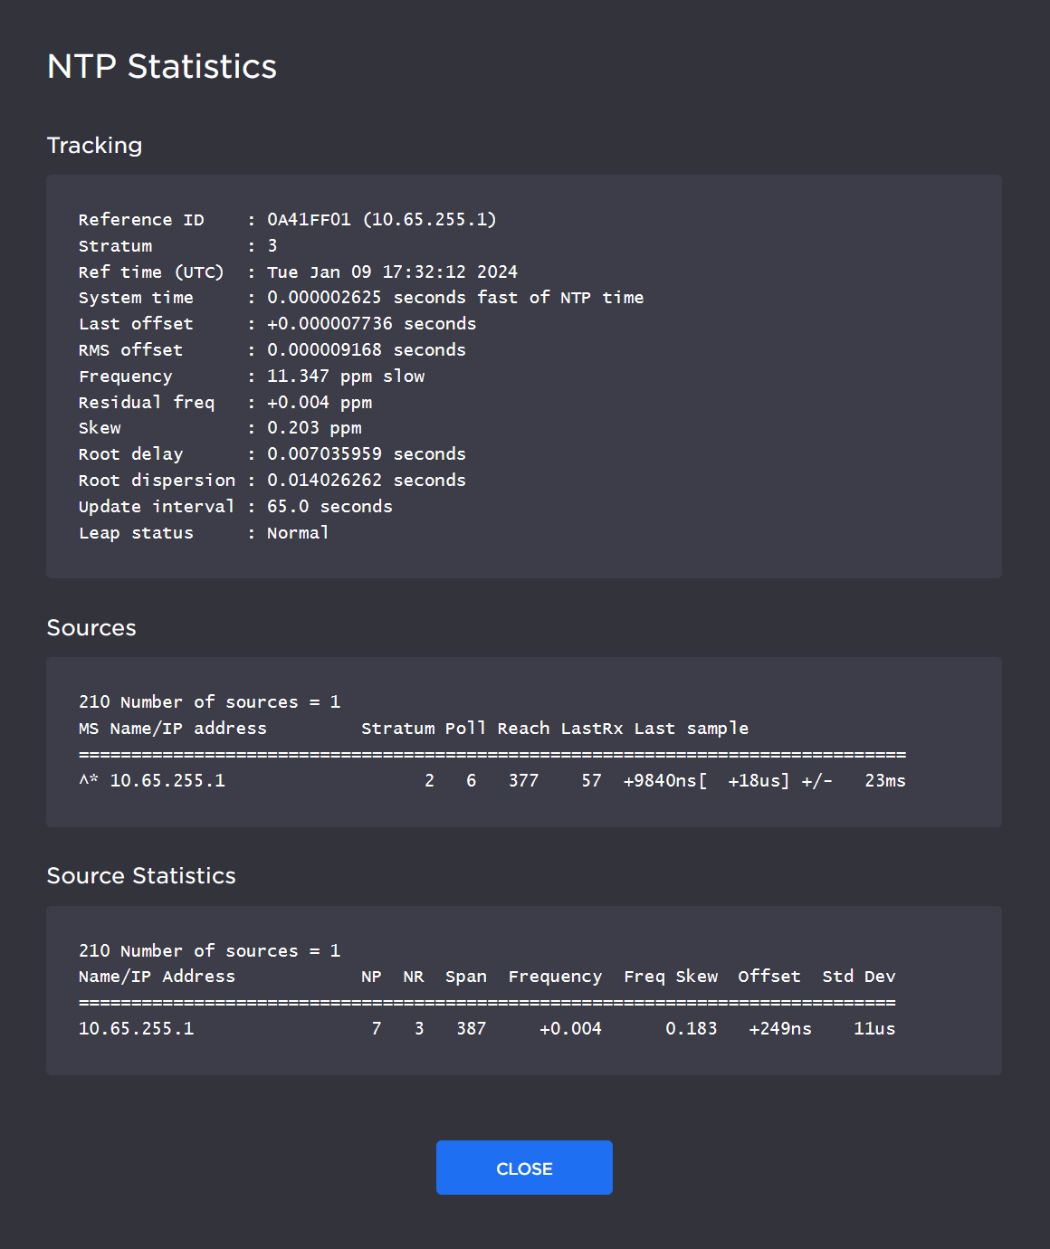This screenshot has width=1050, height=1249.
Task: Click the Reach value 377 in Sources
Action: click(x=523, y=781)
